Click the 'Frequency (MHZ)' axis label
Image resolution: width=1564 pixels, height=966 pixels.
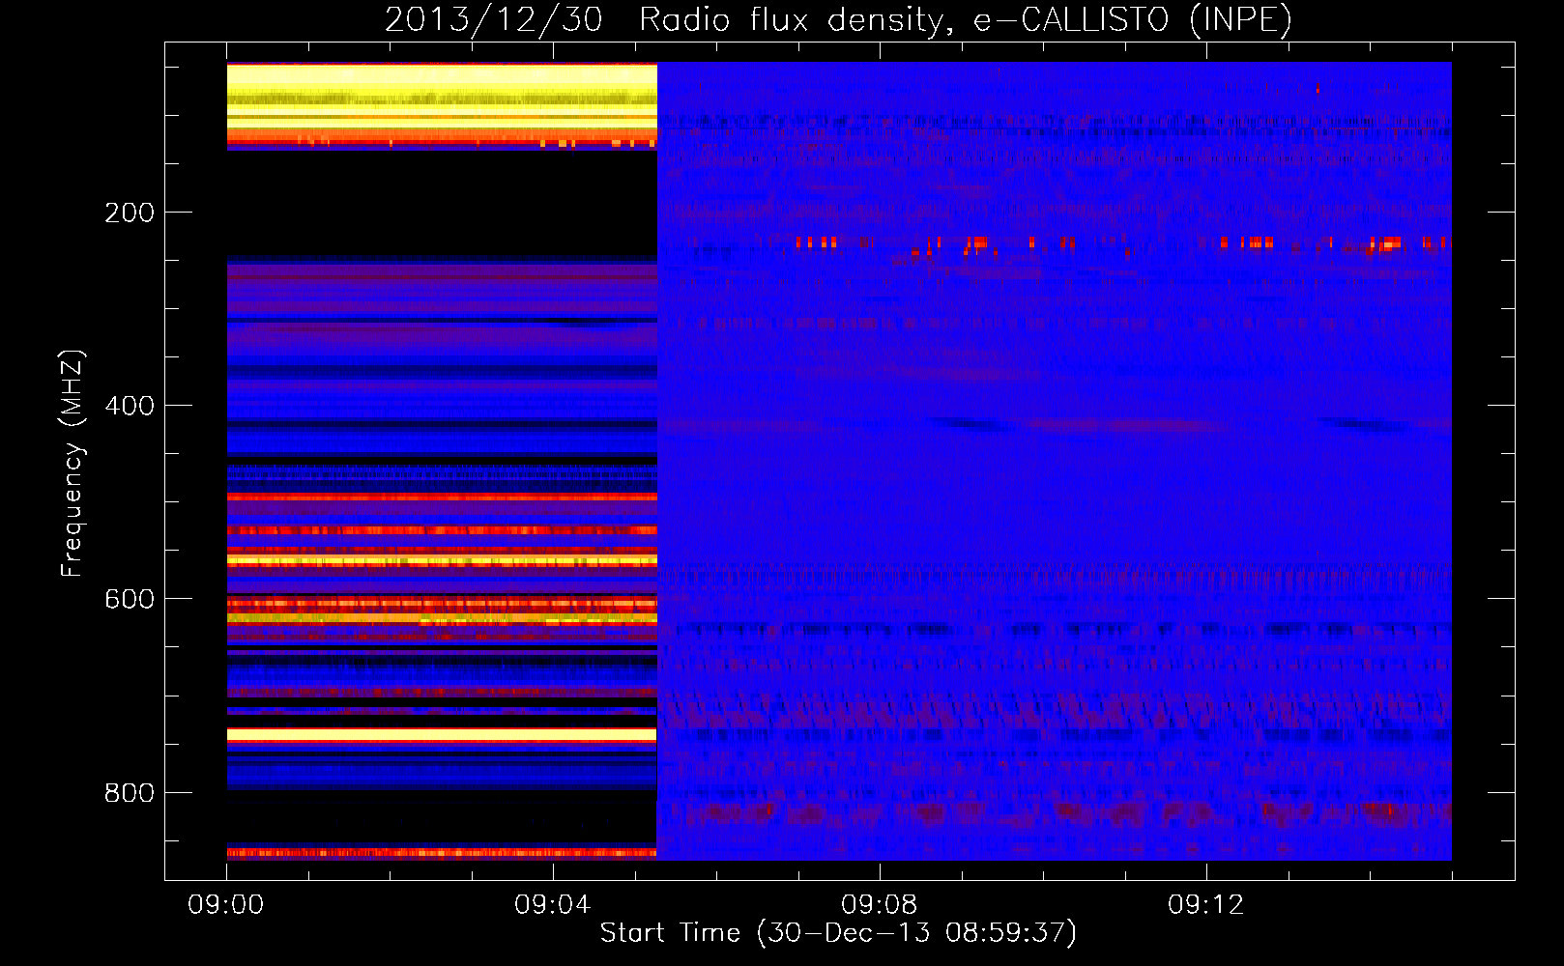72,464
